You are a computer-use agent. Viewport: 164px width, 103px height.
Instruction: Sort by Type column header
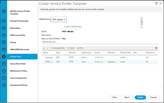tap(58, 53)
